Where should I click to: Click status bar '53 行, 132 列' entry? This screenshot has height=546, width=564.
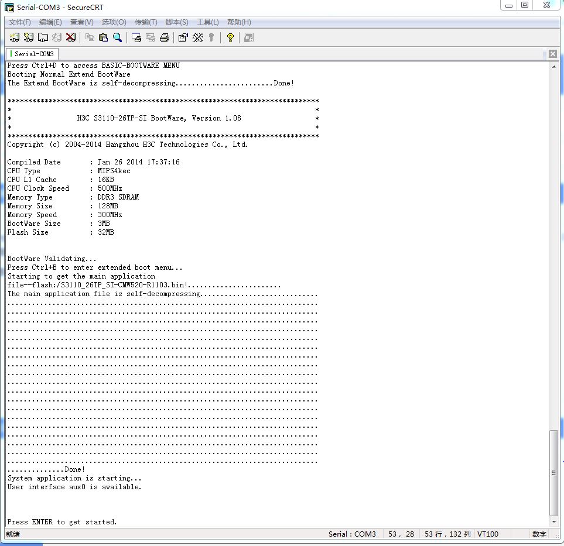pos(447,534)
